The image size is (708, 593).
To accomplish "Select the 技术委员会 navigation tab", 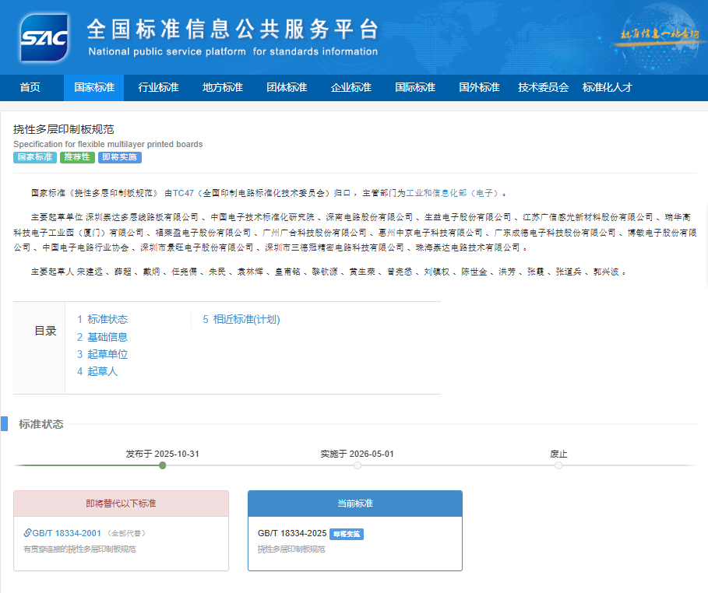I will pyautogui.click(x=544, y=87).
